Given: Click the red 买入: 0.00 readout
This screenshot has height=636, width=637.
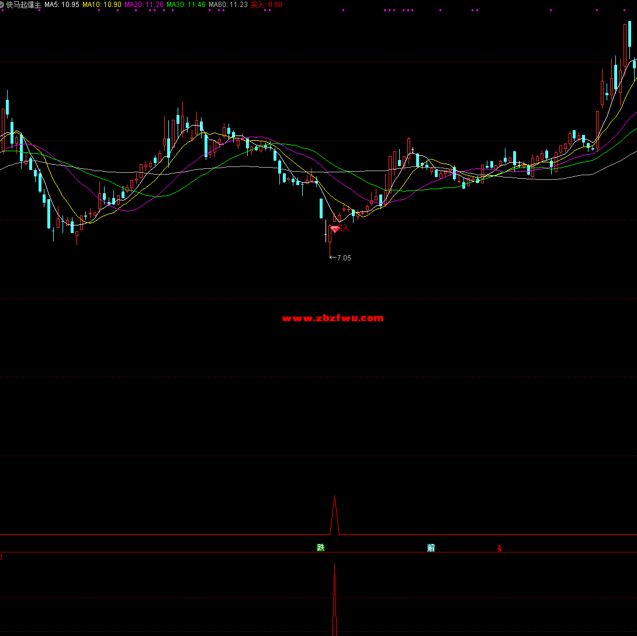Looking at the screenshot, I should click(266, 5).
